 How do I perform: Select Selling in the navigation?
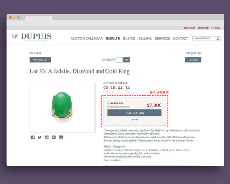(145, 38)
